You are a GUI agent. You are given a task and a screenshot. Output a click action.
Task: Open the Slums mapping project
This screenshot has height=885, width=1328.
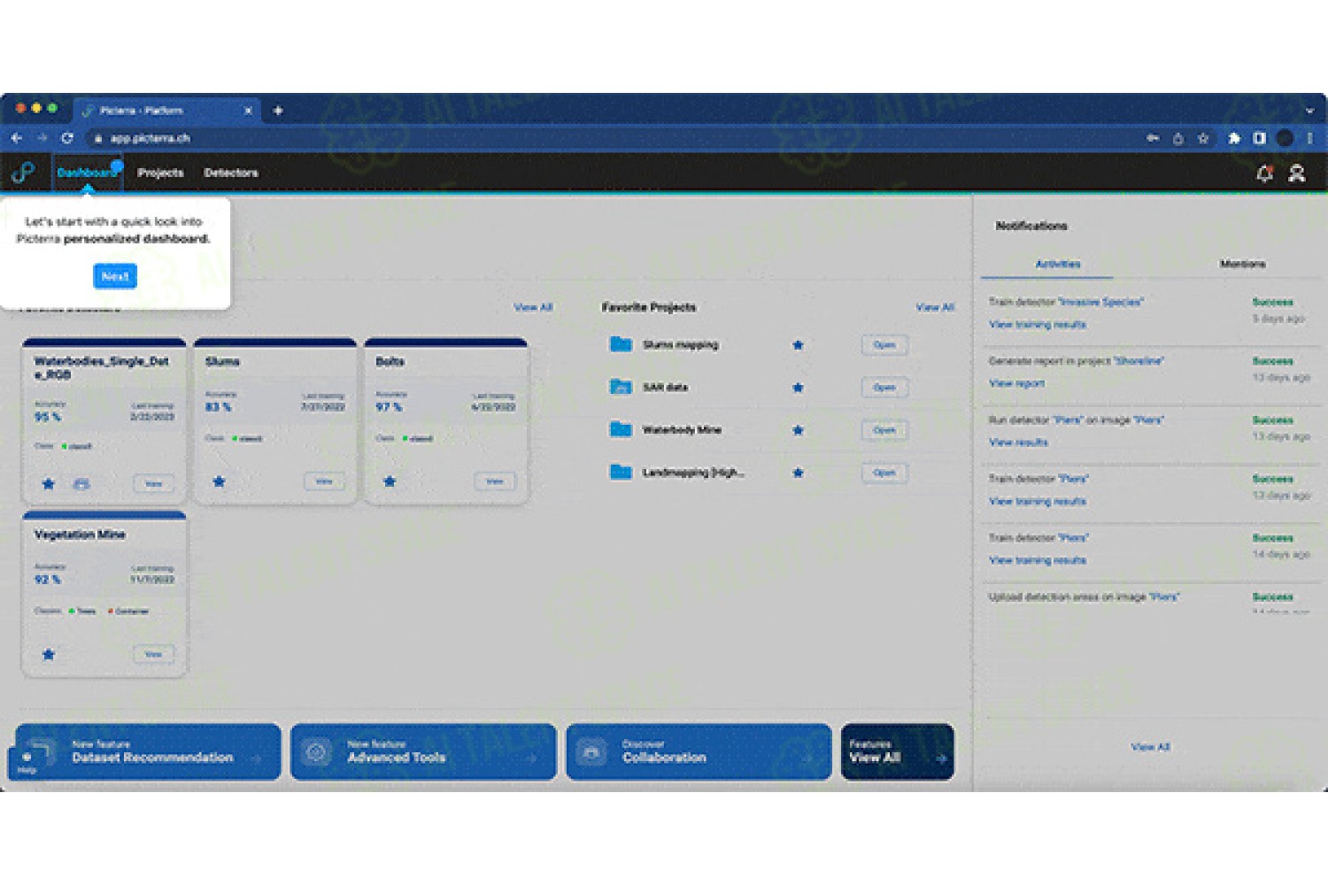click(884, 345)
